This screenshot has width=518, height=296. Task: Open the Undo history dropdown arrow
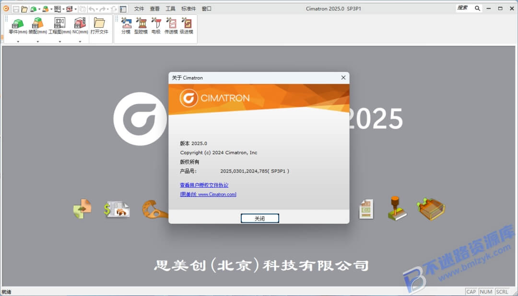[97, 9]
